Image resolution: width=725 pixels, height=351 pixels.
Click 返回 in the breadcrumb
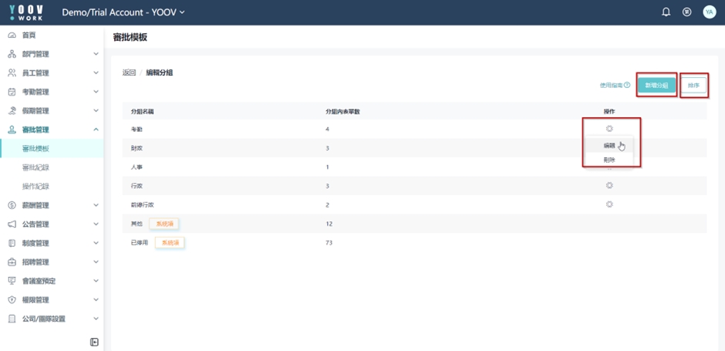[129, 73]
